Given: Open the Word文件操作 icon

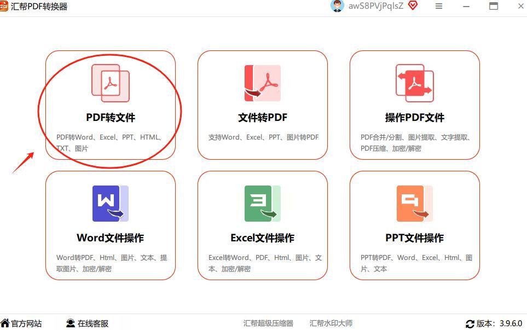Looking at the screenshot, I should tap(110, 203).
